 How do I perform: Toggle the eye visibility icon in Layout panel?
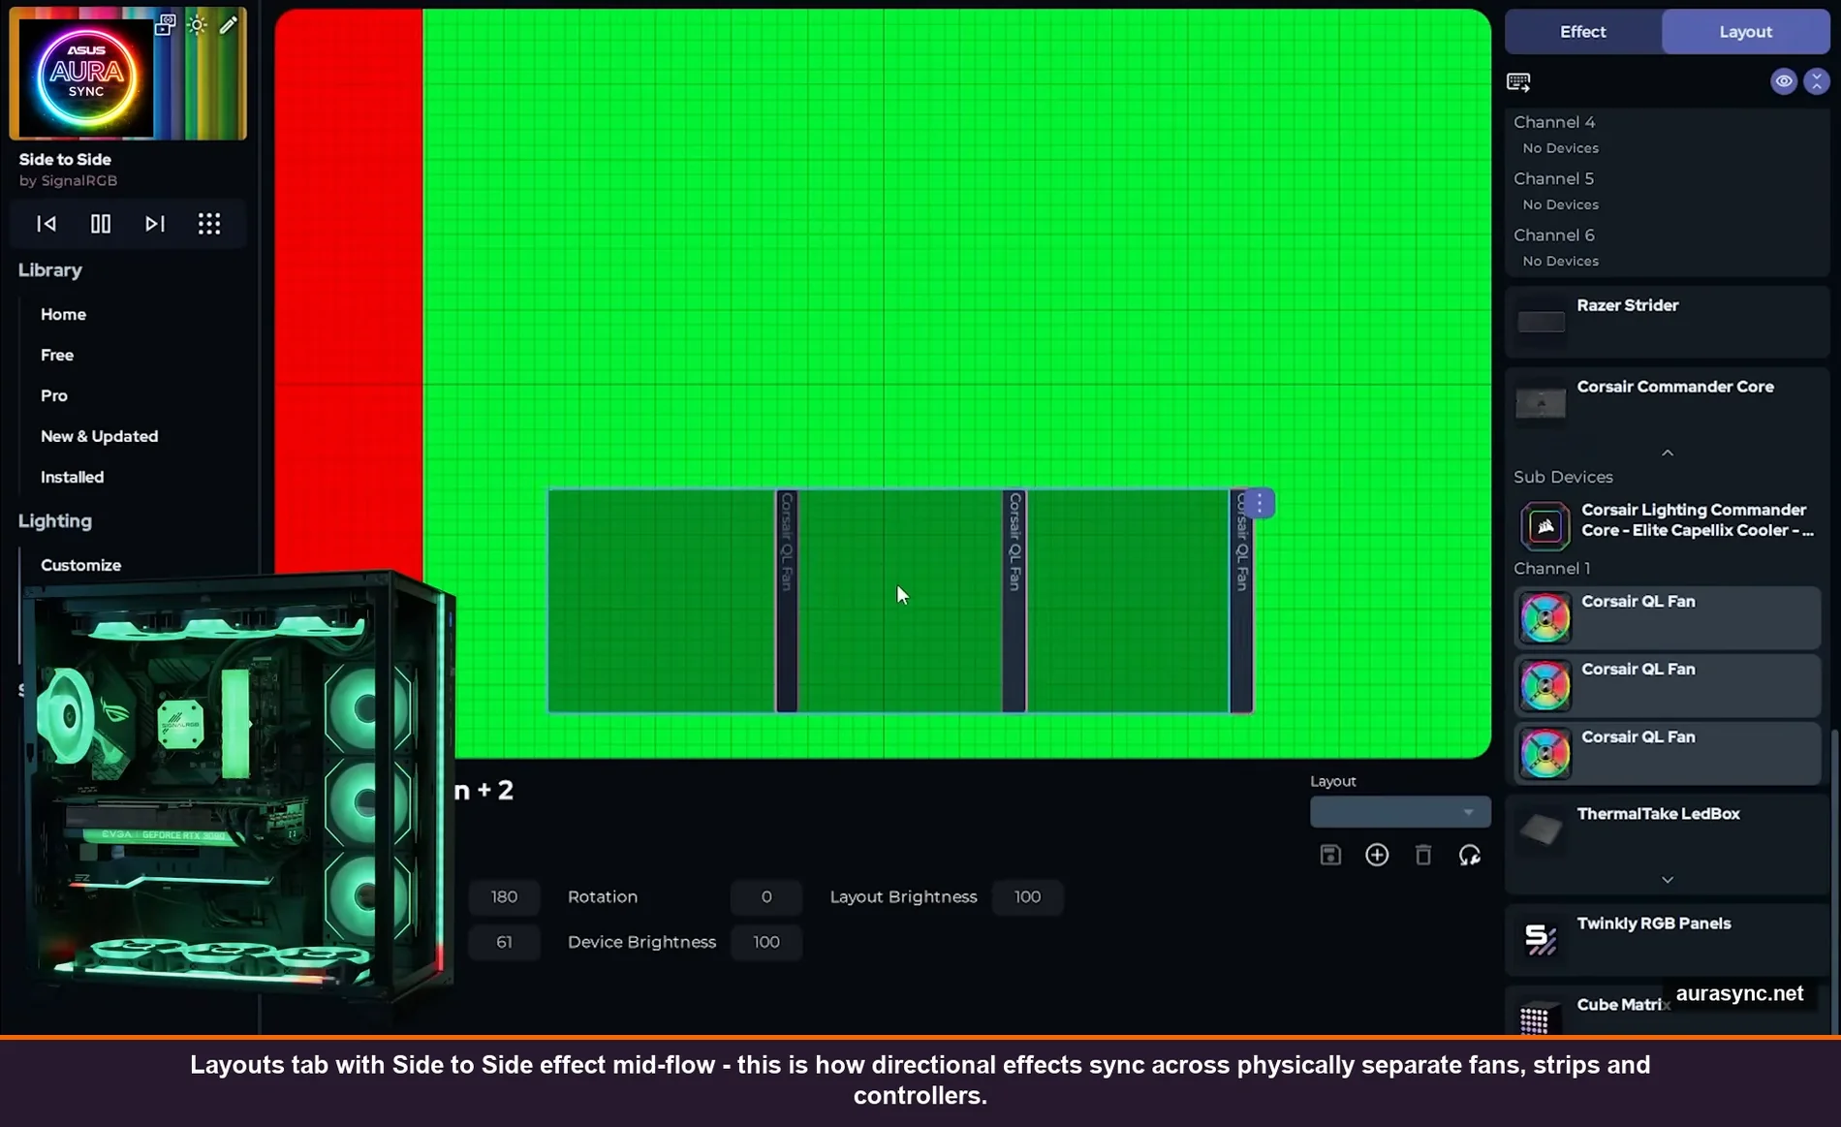1784,81
